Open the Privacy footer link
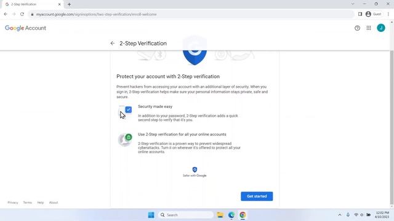Screen dimensions: 394x221 (x=13, y=203)
